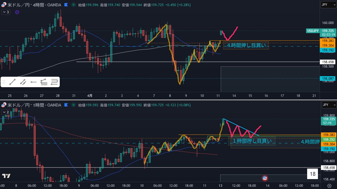Expand the 2 indicators legend on 1-hour chart
Screen dimensions: 337x189
6,112
